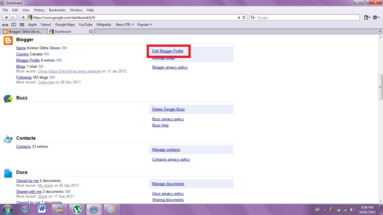Open Microsoft Word from the taskbar
The width and height of the screenshot is (383, 215).
(42, 209)
